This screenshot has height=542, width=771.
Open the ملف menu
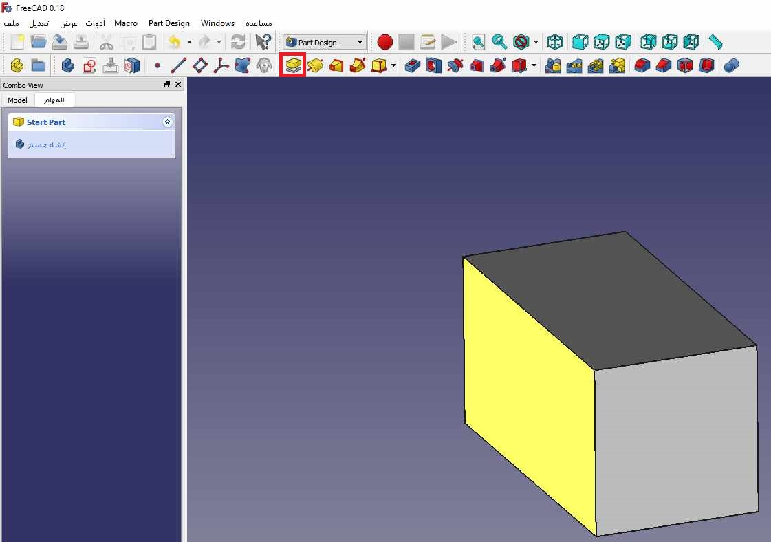point(11,23)
